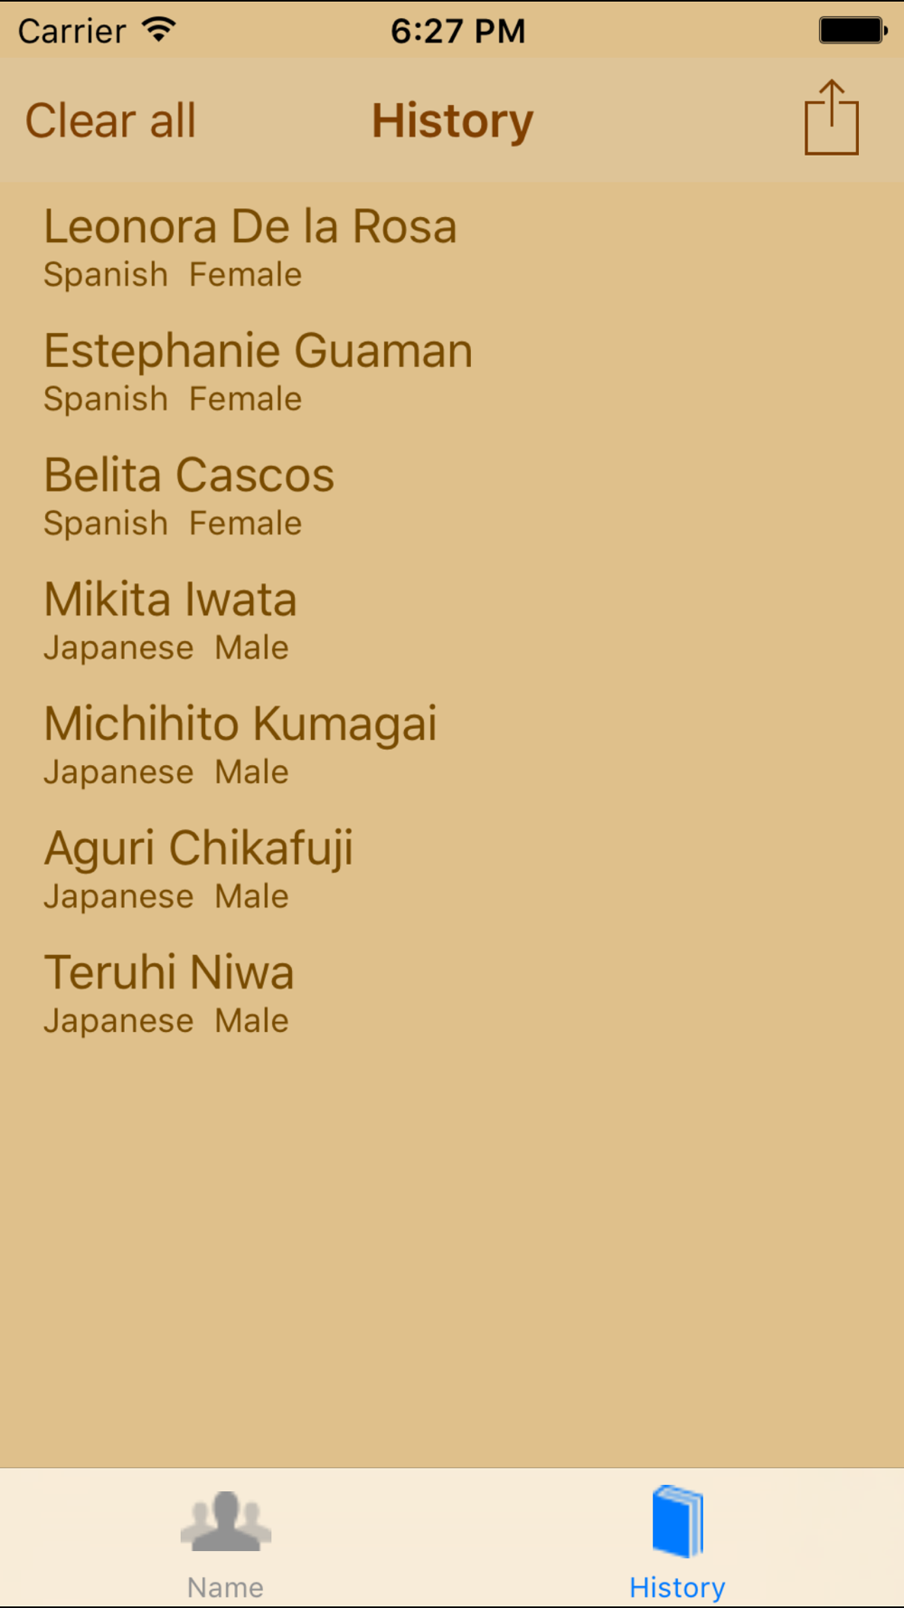Tap Japanese Male subtitle under Teruhi Niwa
This screenshot has height=1608, width=904.
(166, 1021)
